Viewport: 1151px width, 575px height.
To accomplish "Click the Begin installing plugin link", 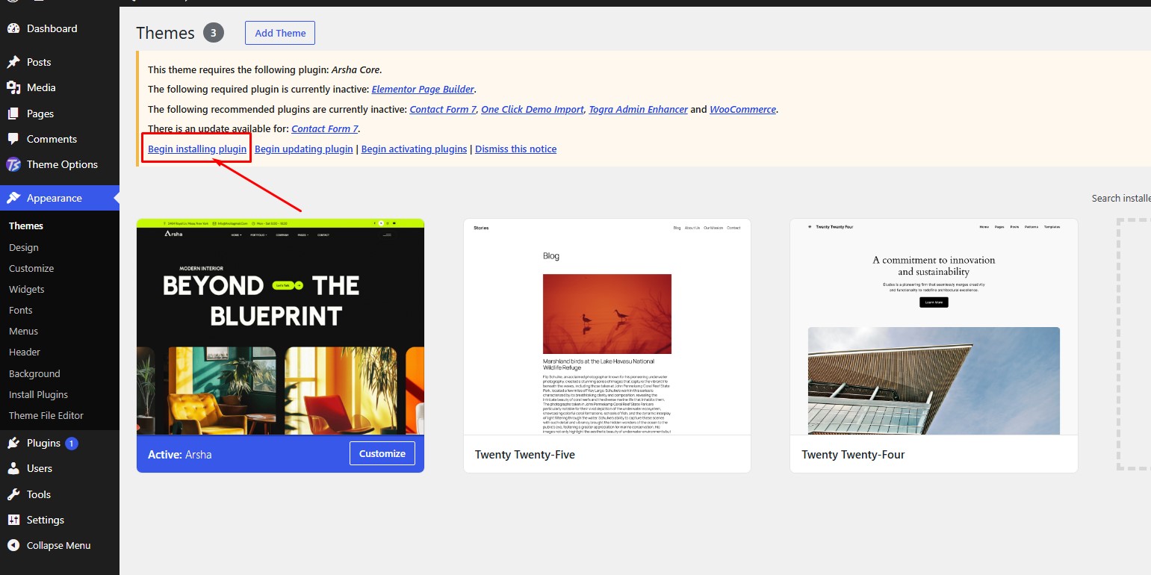I will 197,149.
